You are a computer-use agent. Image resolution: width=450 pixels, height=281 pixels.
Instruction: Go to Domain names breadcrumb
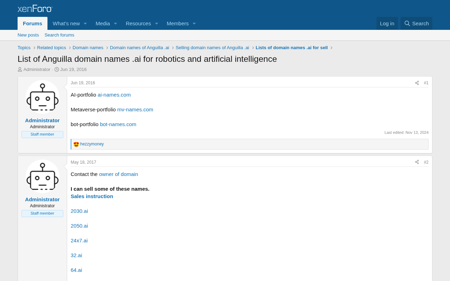pyautogui.click(x=88, y=48)
